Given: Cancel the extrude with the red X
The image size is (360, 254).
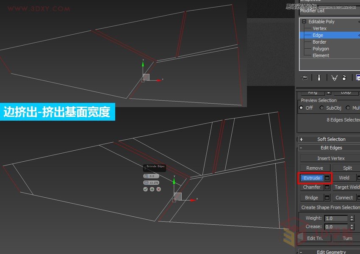Looking at the screenshot, I should 158,189.
